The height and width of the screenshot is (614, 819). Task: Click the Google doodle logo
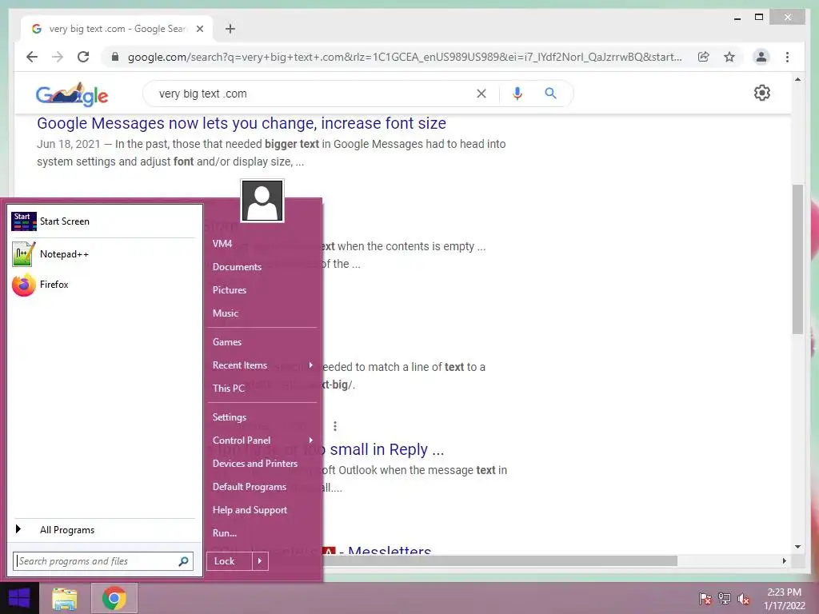tap(72, 94)
